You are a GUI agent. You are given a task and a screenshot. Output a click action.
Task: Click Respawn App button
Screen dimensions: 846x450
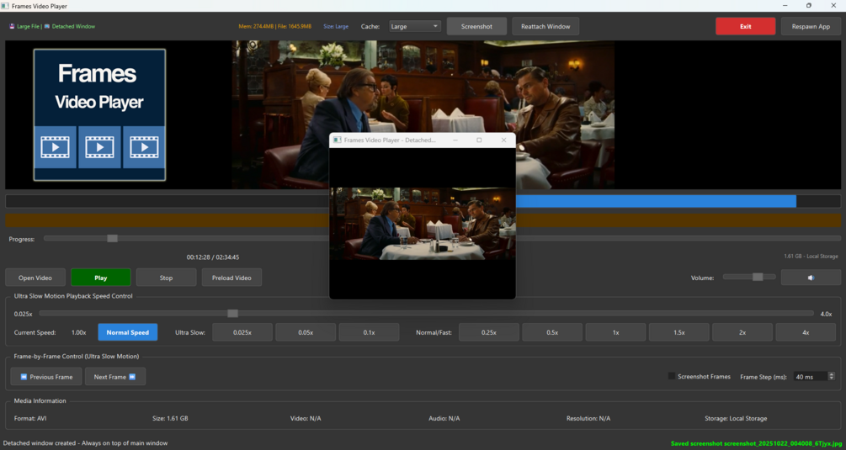[x=811, y=26]
